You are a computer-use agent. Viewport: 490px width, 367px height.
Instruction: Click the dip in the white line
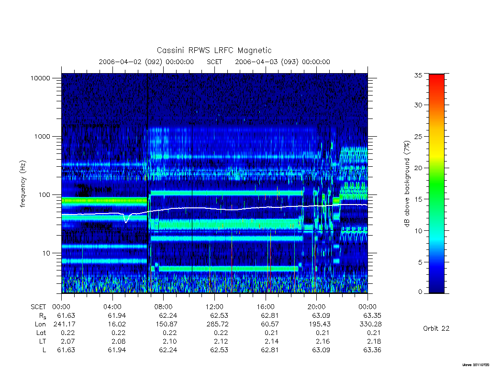[x=126, y=218]
